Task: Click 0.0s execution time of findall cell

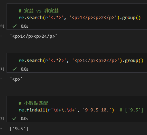Action: 24,119
